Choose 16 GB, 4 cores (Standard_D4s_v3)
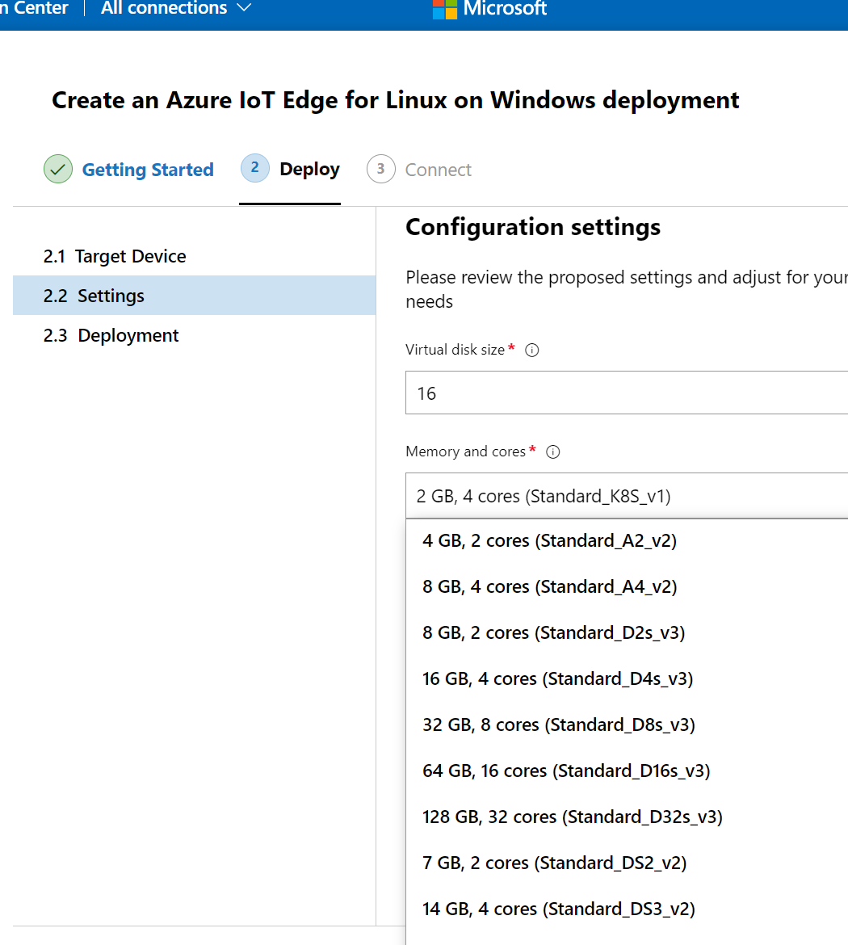 [627, 678]
